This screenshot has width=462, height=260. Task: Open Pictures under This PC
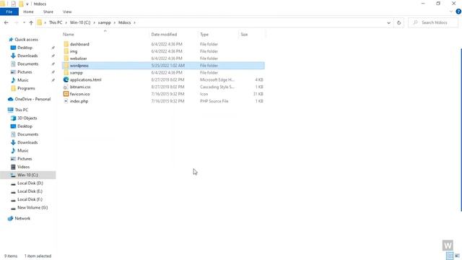click(x=25, y=159)
